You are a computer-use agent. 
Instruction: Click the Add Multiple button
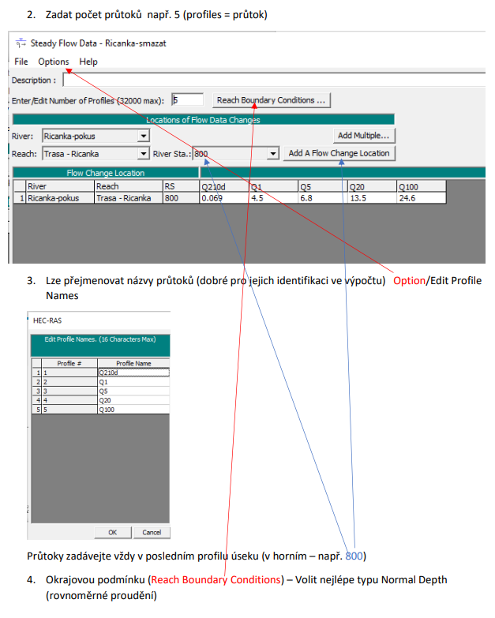(x=364, y=136)
